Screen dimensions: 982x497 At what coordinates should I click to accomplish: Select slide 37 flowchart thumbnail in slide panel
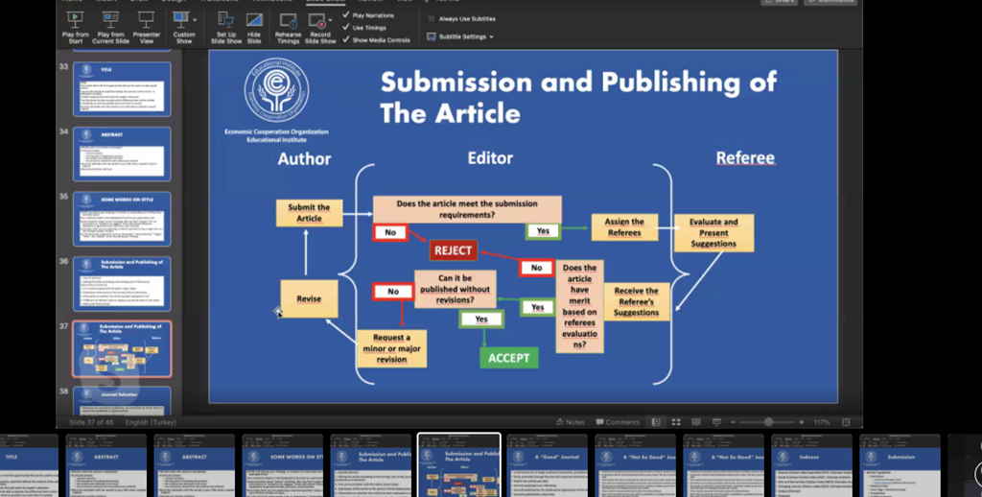click(x=122, y=349)
